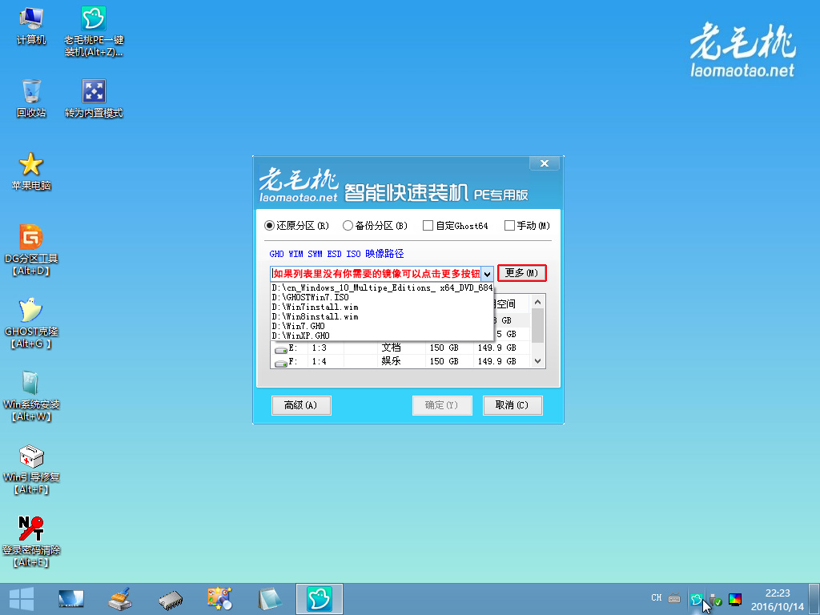The width and height of the screenshot is (820, 615).
Task: Click the GHOST克隆 desktop icon
Action: click(x=31, y=324)
